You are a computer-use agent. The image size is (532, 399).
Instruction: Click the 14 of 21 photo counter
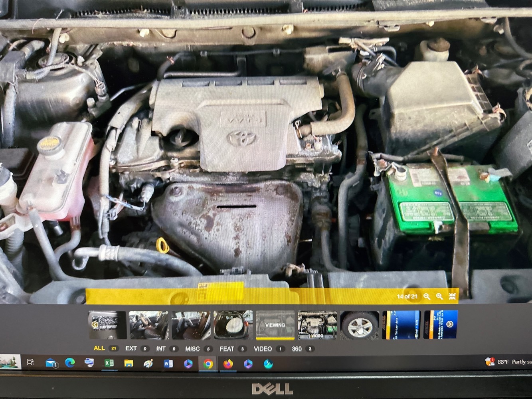click(x=407, y=296)
